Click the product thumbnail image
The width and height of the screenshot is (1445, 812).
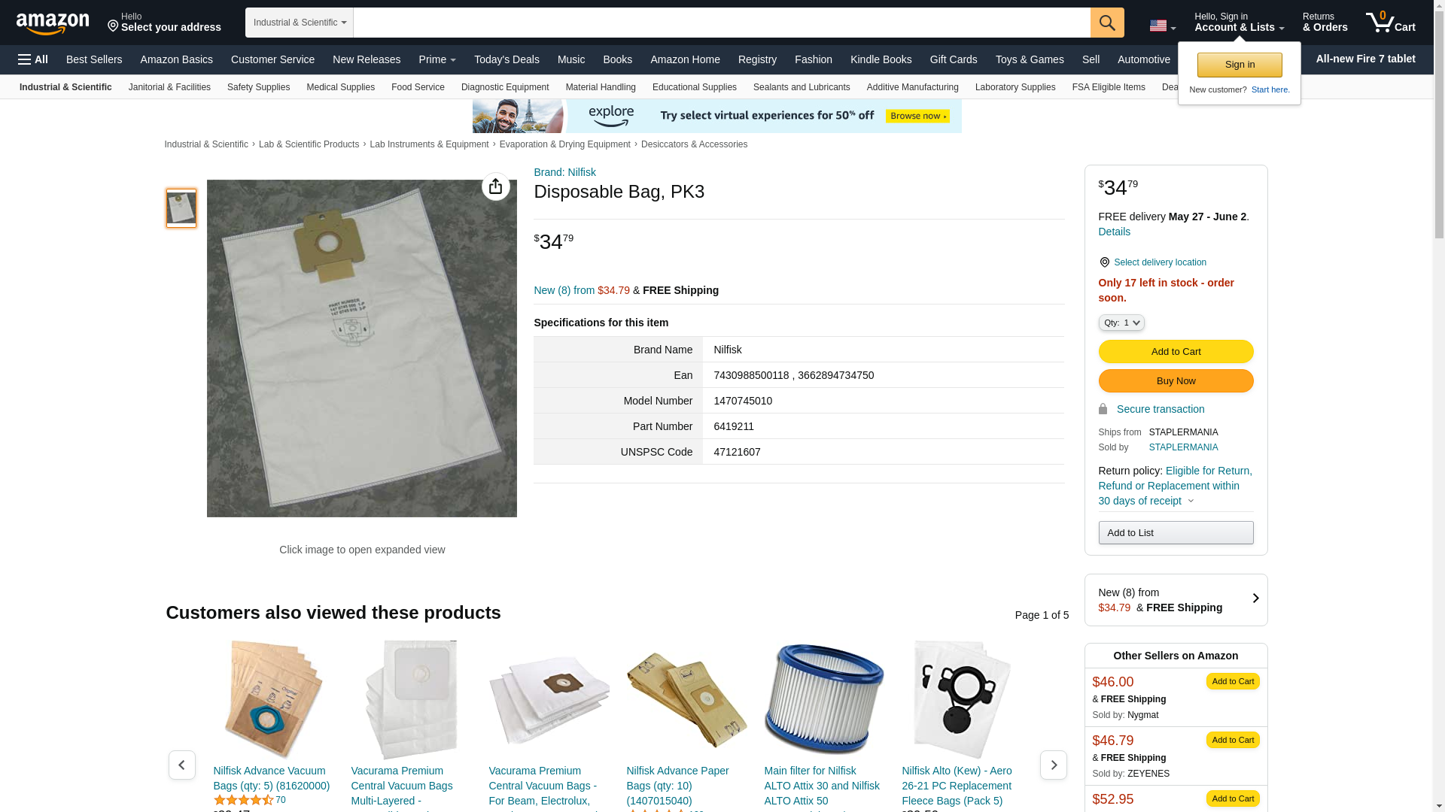pos(181,208)
